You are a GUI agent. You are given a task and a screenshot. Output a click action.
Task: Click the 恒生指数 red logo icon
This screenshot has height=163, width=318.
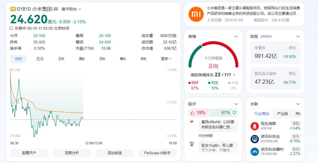click(x=254, y=126)
